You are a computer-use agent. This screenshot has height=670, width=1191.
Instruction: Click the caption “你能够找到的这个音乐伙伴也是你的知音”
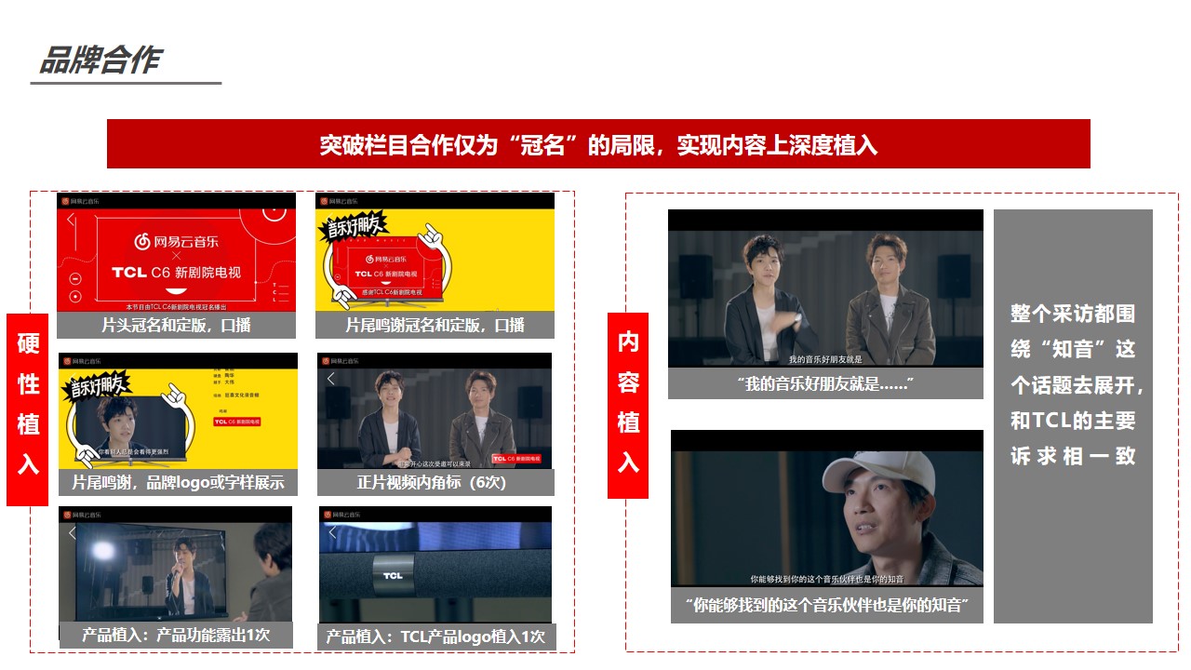click(x=827, y=605)
